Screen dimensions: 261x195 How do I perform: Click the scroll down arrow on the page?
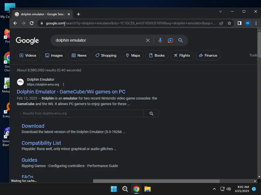[x=259, y=177]
